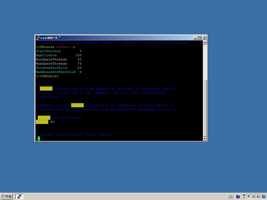Click the <IfModule worker.c> opening tag

click(56, 47)
